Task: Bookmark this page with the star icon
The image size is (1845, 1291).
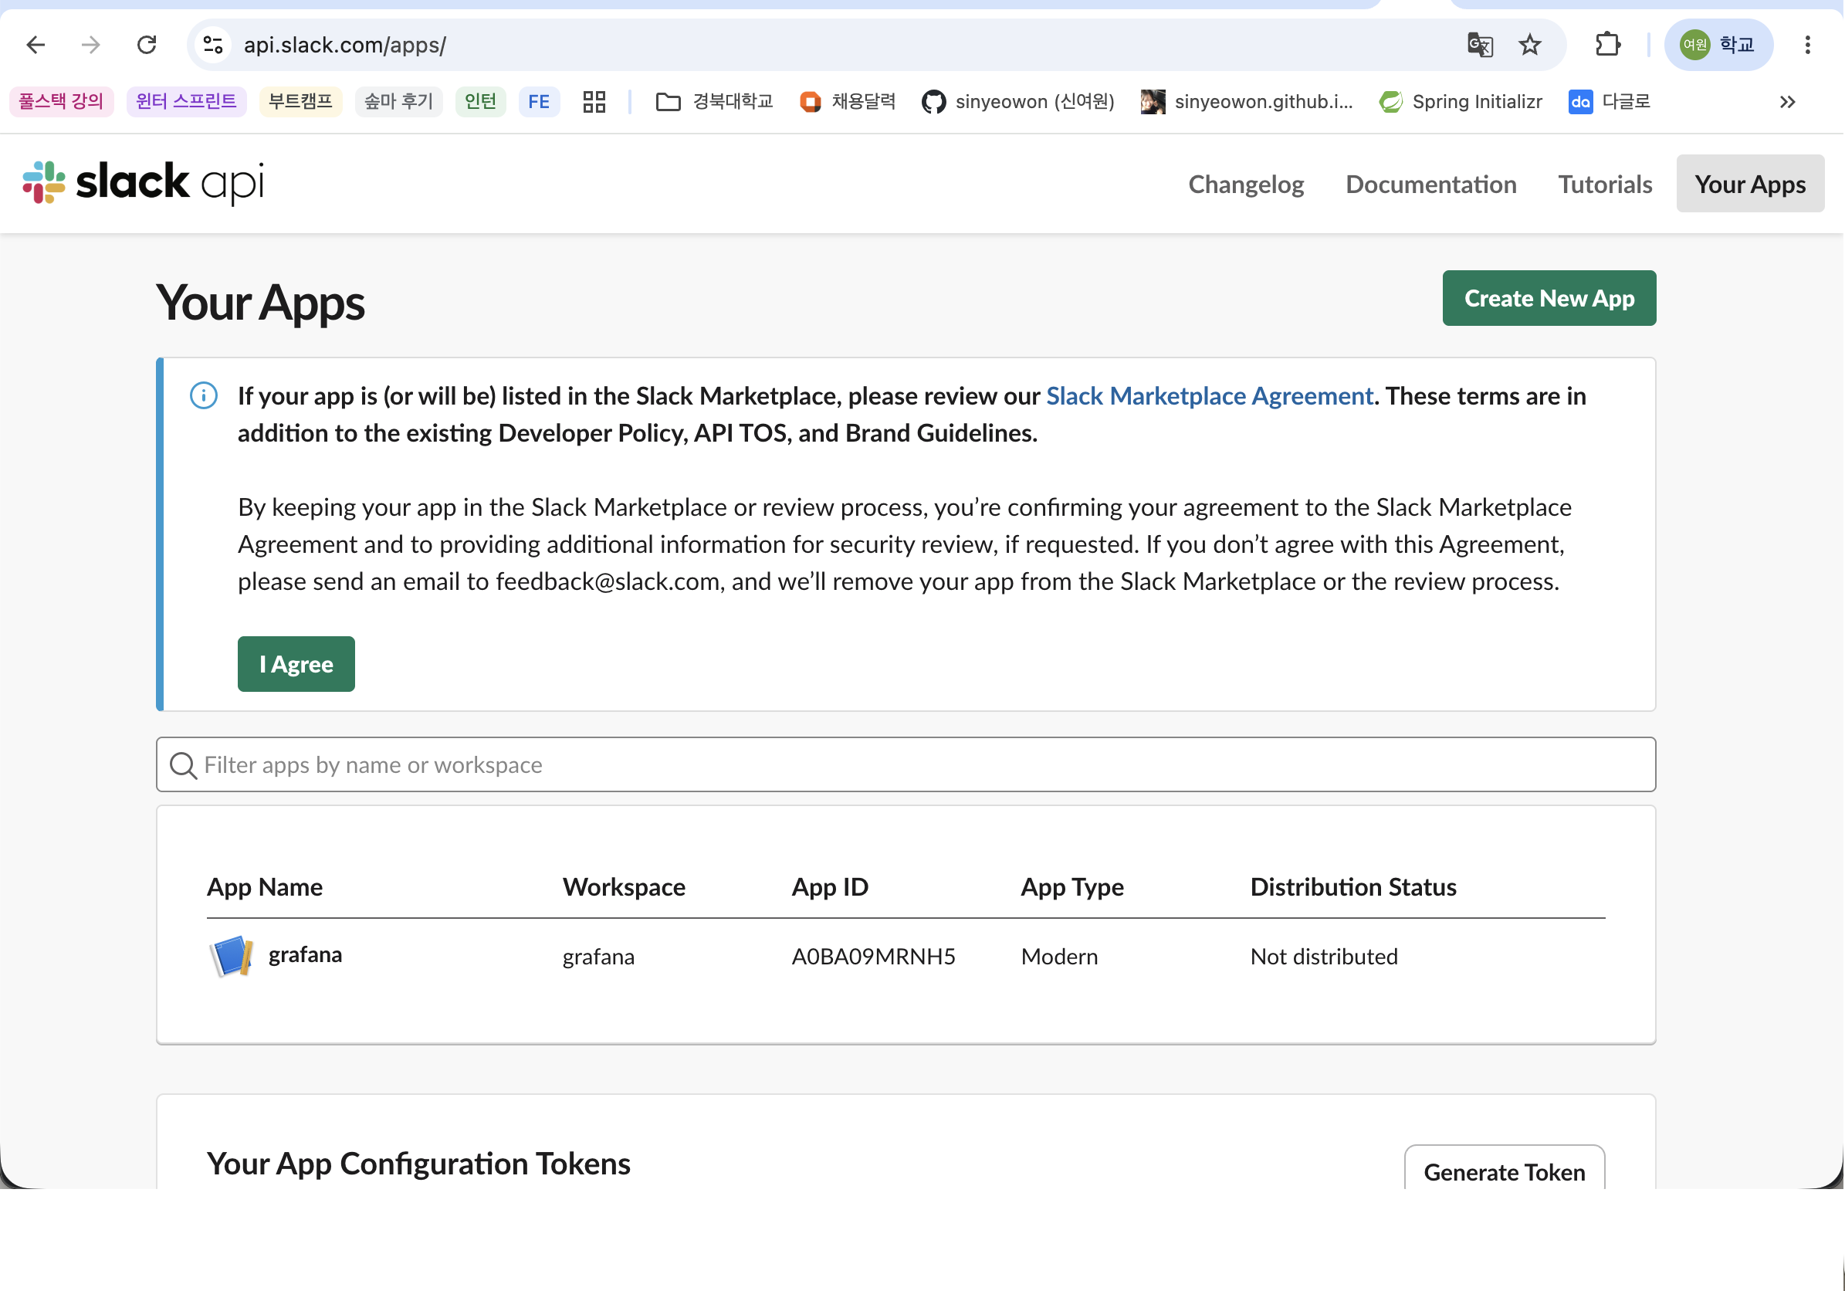Action: (1530, 45)
